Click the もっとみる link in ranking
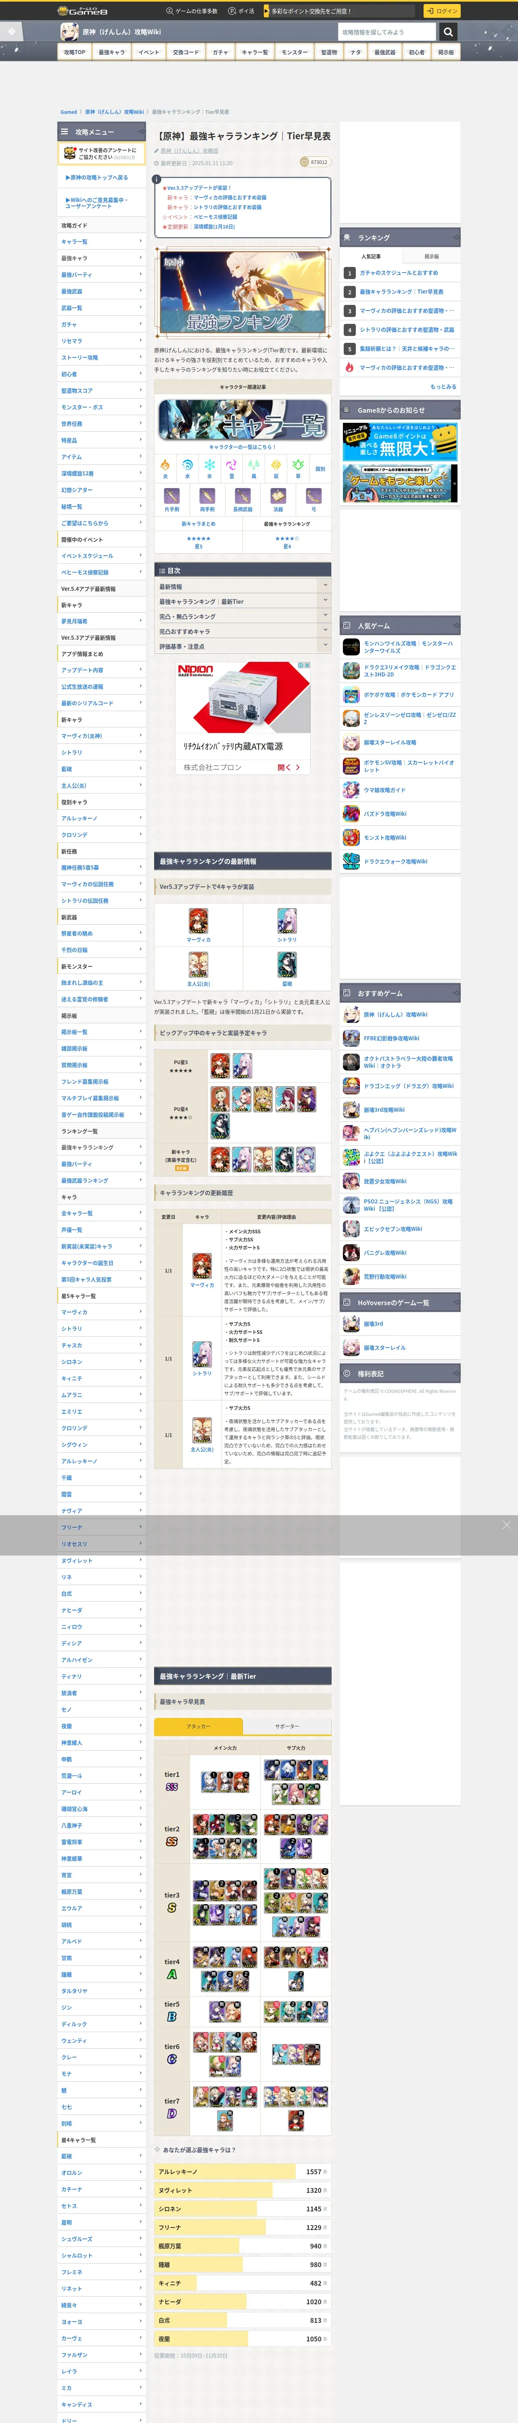The image size is (518, 2423). [x=443, y=386]
